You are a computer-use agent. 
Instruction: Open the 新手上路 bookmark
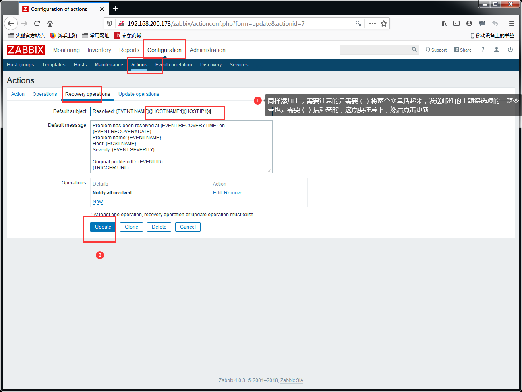(63, 35)
